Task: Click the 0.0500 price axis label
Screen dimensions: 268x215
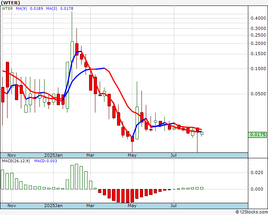Action: [258, 94]
